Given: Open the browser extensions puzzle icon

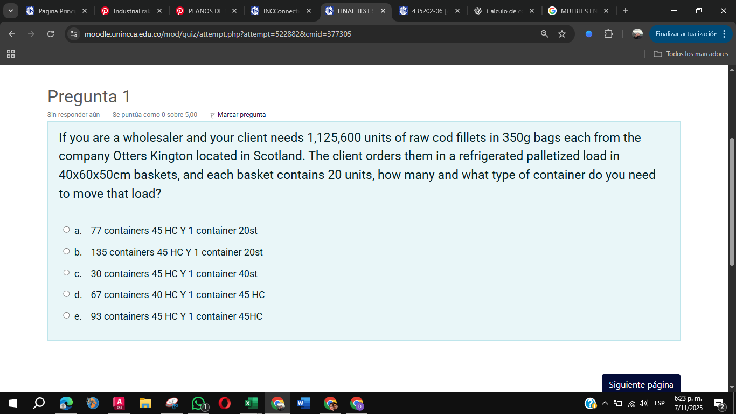Looking at the screenshot, I should (608, 34).
